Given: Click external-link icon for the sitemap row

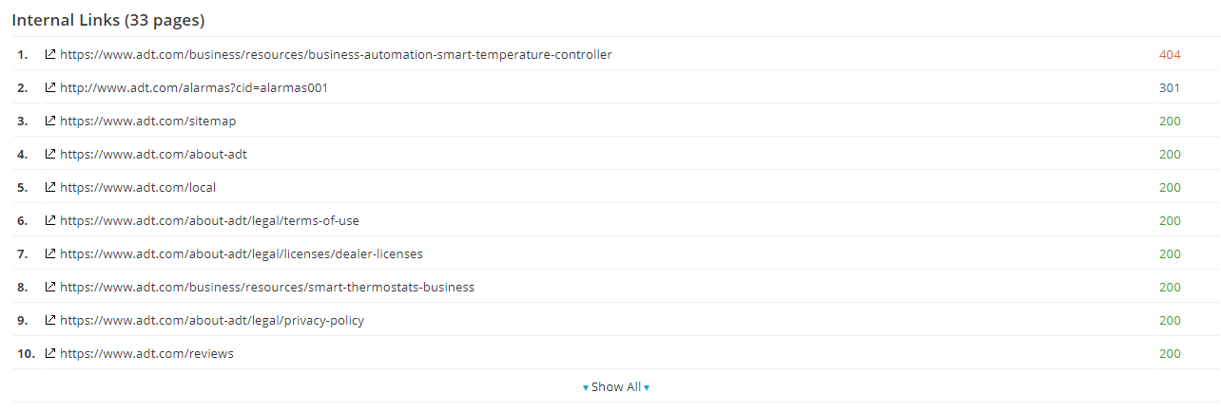Looking at the screenshot, I should (50, 122).
